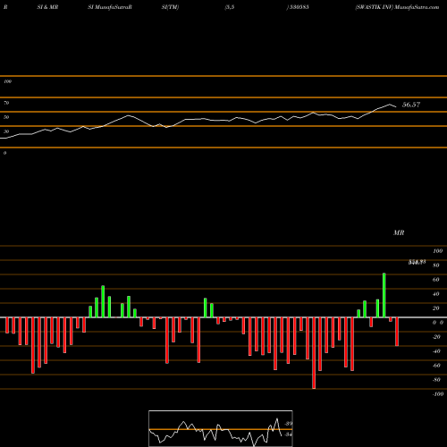Click the RSI value 56.57 label

pyautogui.click(x=411, y=105)
